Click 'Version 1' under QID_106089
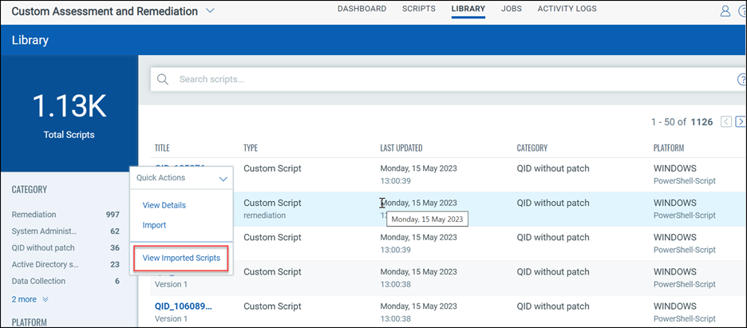The width and height of the screenshot is (747, 328). [x=172, y=319]
